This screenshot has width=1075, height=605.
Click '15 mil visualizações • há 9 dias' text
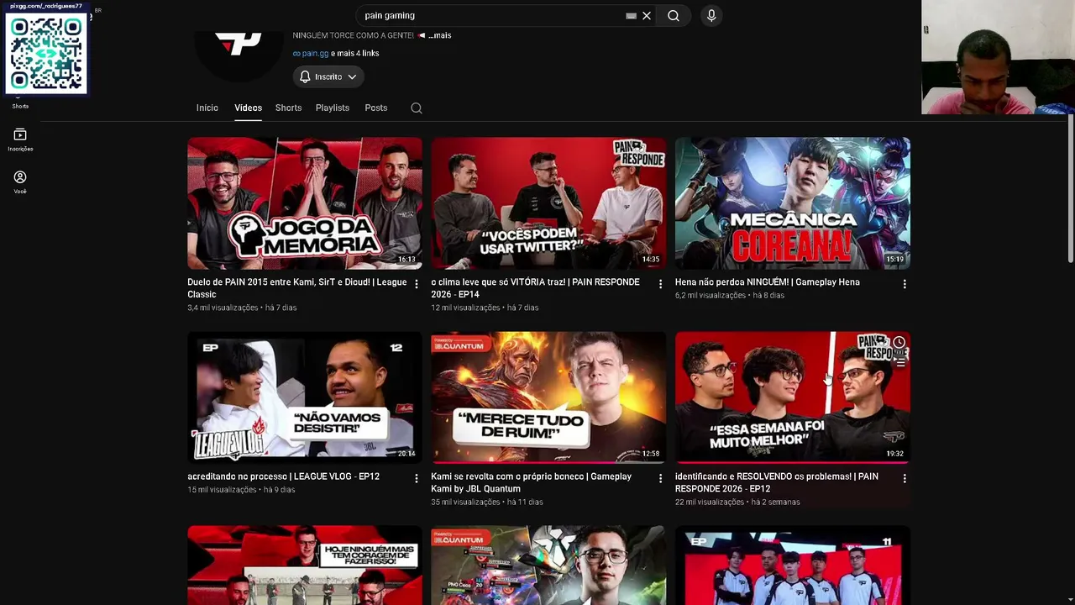pos(241,490)
